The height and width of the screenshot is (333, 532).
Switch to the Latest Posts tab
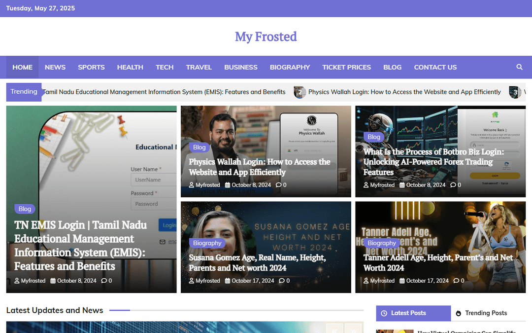point(413,313)
